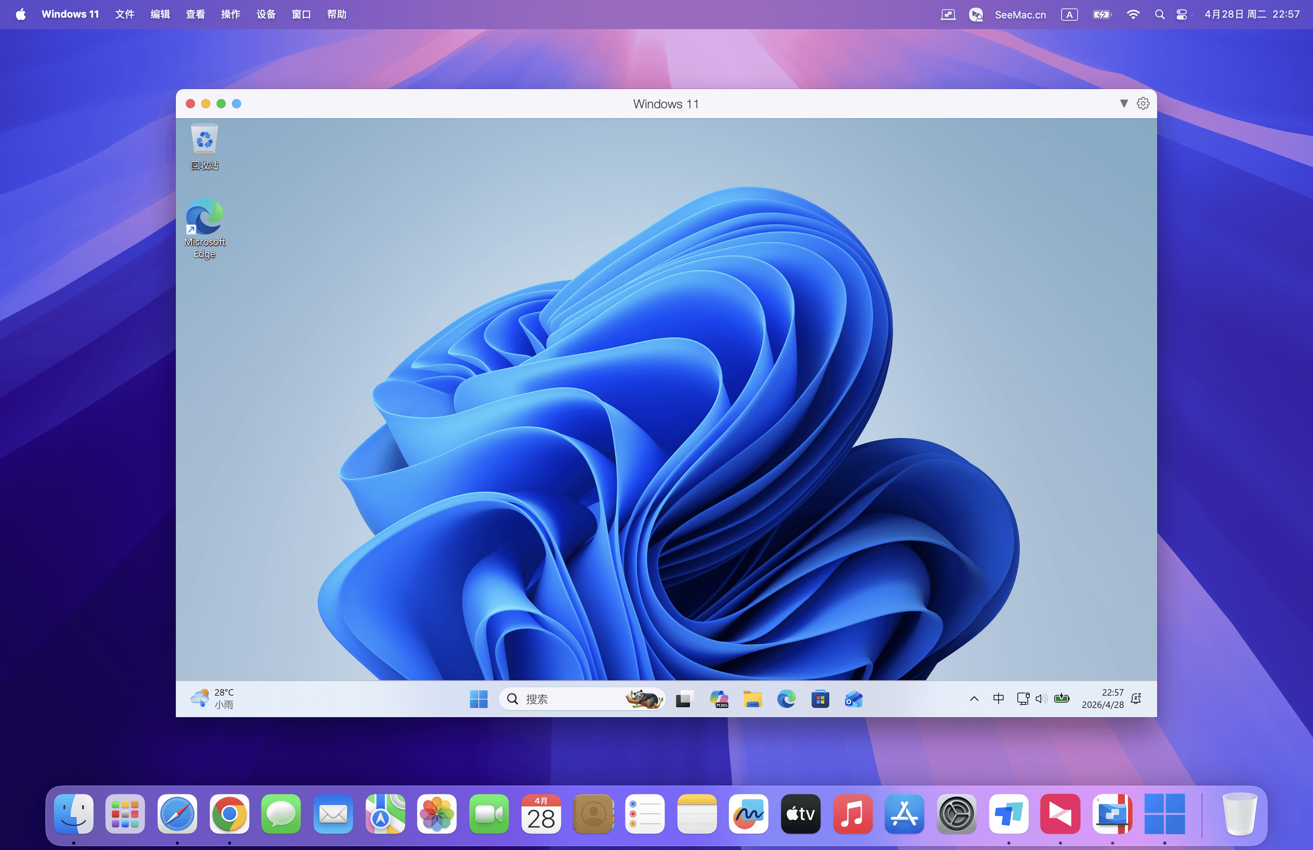Screen dimensions: 1313x850
Task: Open VM configuration gear in title bar
Action: [x=1143, y=104]
